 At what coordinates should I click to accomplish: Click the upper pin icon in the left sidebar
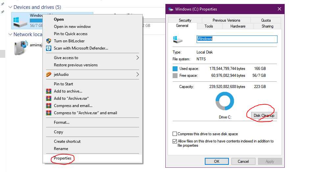click(3, 4)
